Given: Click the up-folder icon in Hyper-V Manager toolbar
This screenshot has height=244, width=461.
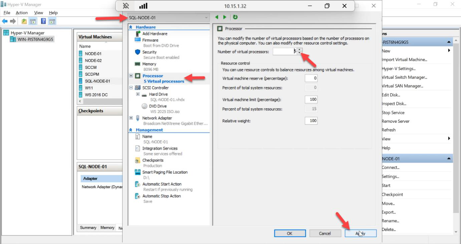Looking at the screenshot, I should [x=24, y=21].
